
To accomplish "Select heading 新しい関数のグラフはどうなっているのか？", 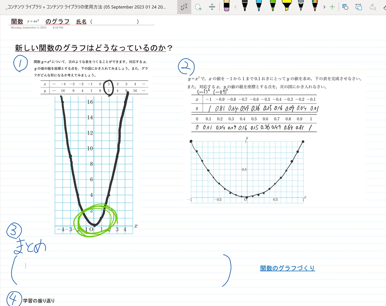I will tap(94, 48).
